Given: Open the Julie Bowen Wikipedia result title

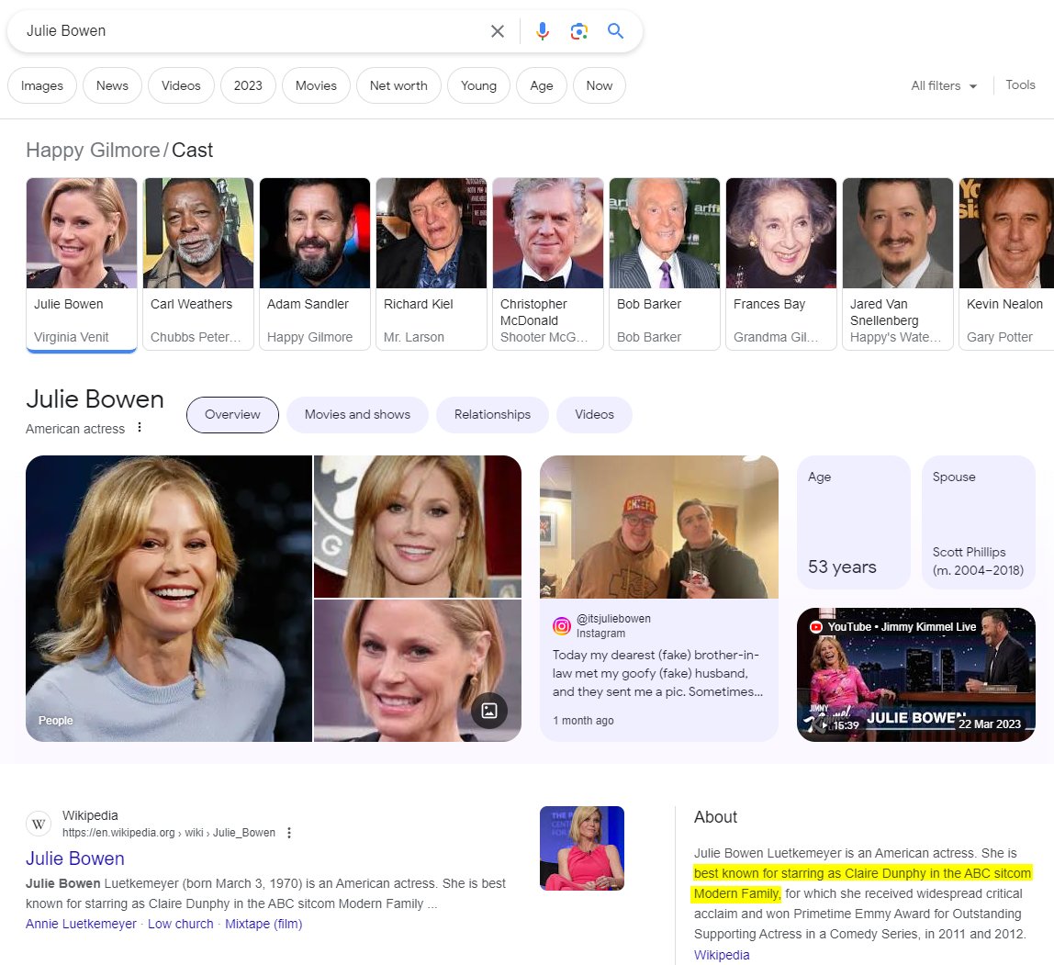Looking at the screenshot, I should click(x=74, y=858).
